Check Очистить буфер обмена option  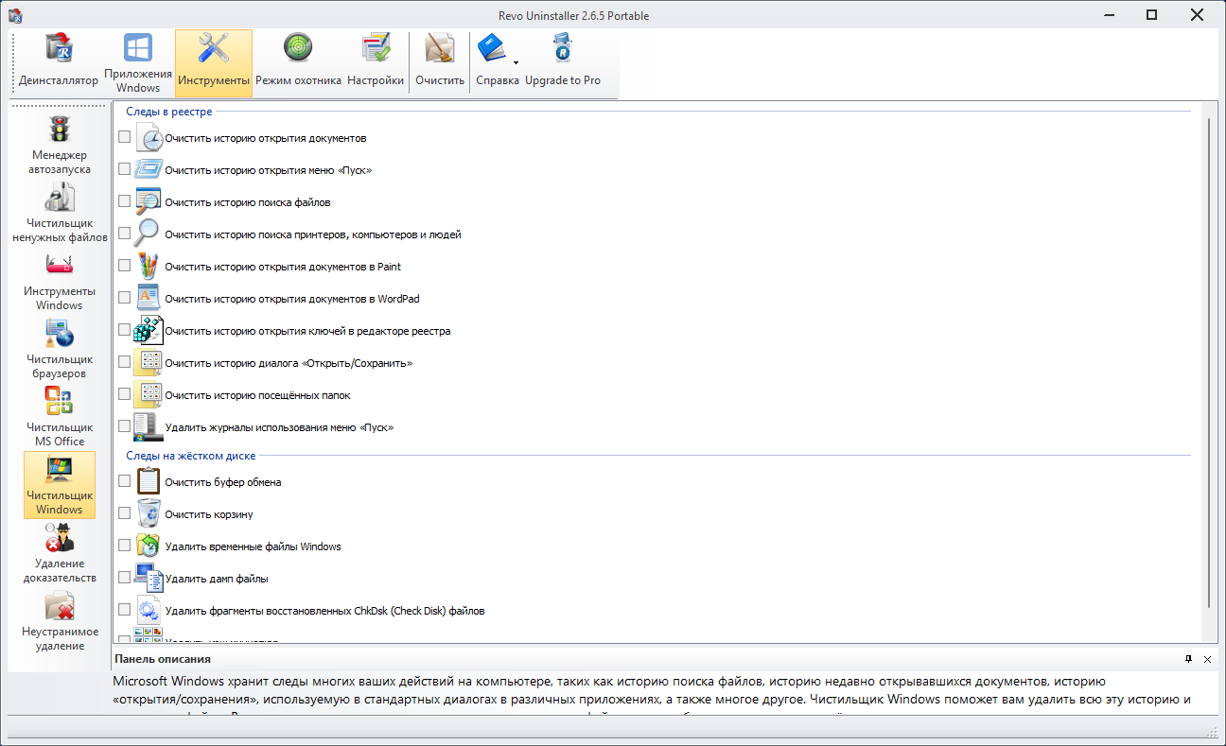125,481
